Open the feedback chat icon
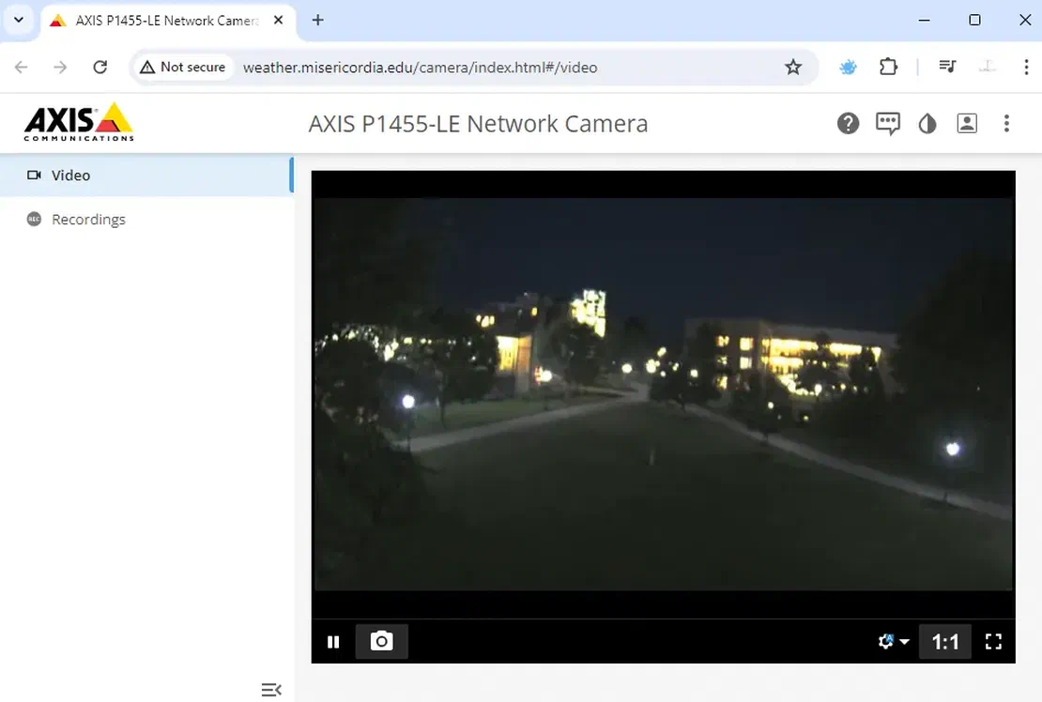1042x702 pixels. point(887,123)
